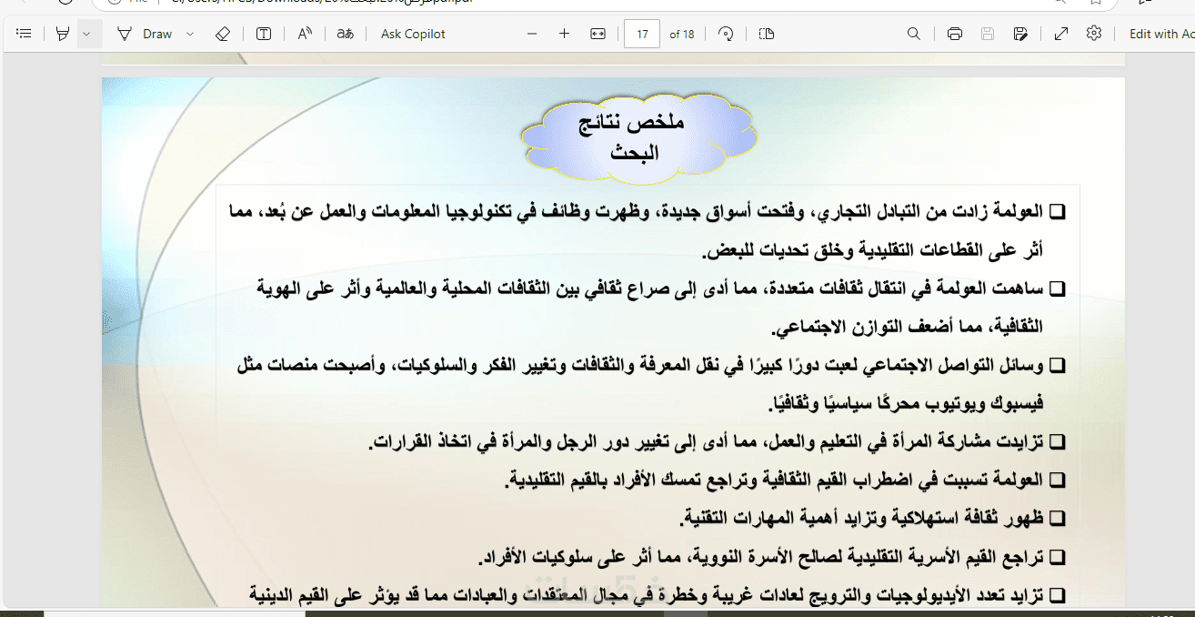Print the PDF document
The height and width of the screenshot is (617, 1195).
pyautogui.click(x=955, y=34)
